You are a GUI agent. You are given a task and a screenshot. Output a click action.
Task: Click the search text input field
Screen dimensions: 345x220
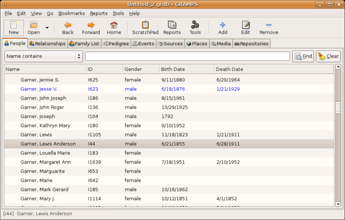(187, 56)
